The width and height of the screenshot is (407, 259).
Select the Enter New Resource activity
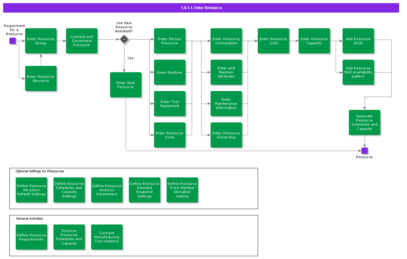click(x=126, y=85)
